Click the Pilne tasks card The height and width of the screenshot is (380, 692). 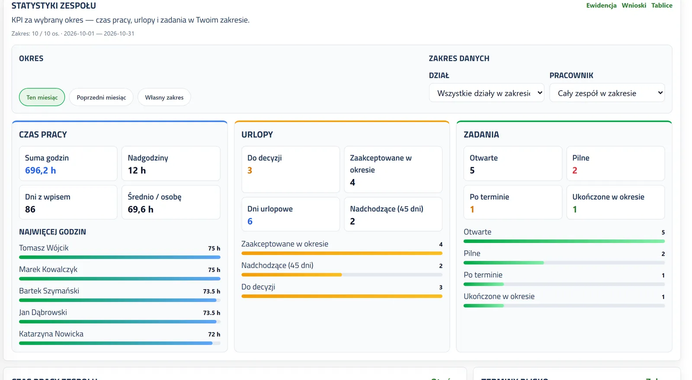click(615, 164)
